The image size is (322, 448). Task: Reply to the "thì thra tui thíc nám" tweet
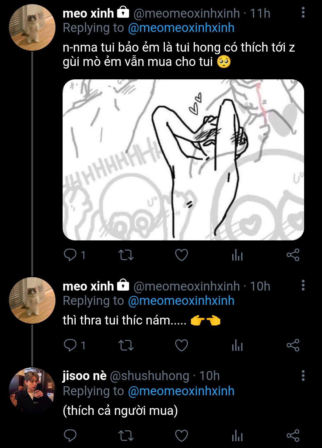pyautogui.click(x=70, y=345)
